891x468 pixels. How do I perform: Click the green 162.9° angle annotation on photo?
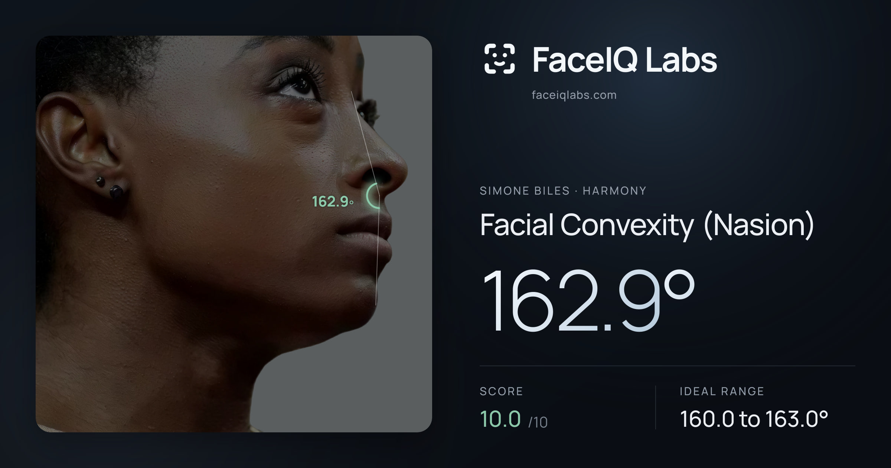pos(333,202)
